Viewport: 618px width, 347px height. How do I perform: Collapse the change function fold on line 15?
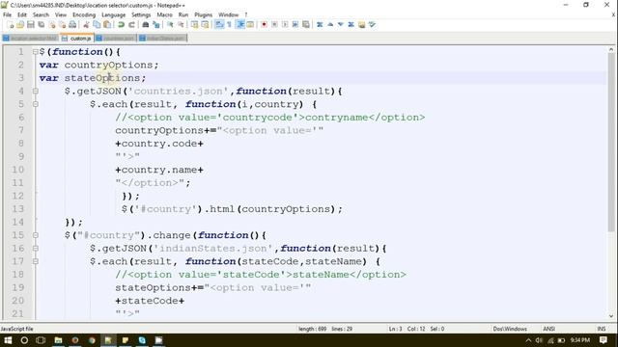click(x=36, y=235)
